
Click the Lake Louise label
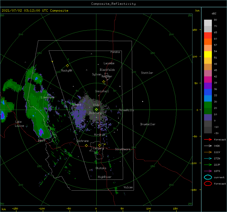19,124
